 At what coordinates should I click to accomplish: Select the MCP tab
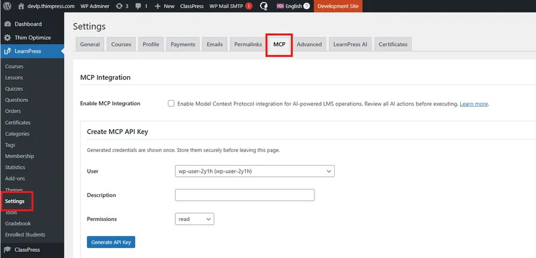[279, 44]
